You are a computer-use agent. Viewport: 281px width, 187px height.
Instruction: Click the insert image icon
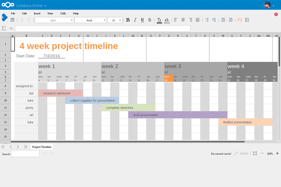point(247,20)
